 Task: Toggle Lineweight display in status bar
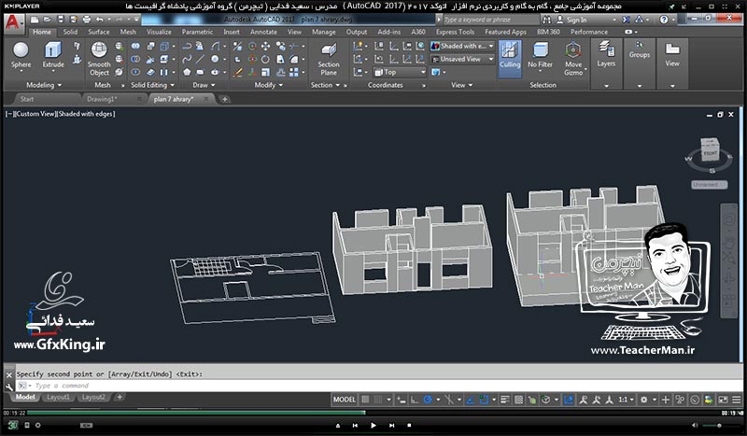point(505,400)
